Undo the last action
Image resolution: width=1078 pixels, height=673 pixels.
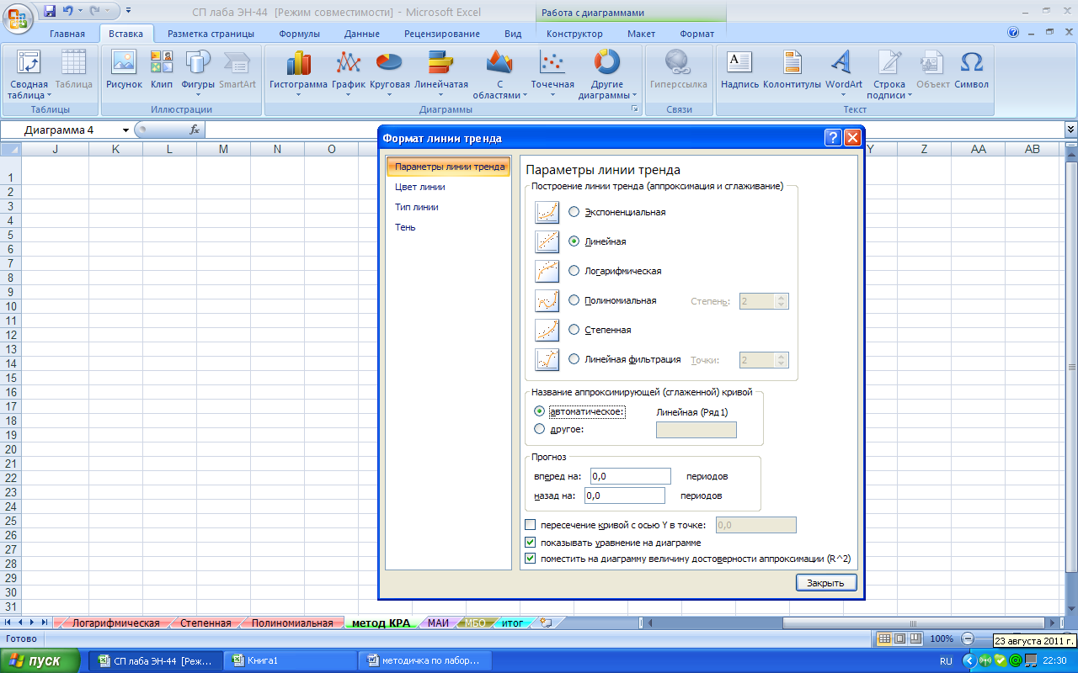point(67,12)
